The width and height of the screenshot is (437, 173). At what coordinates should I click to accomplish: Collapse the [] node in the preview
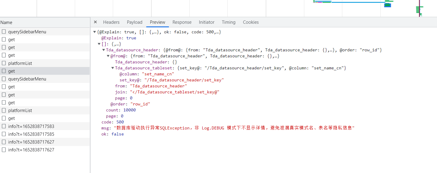point(99,44)
